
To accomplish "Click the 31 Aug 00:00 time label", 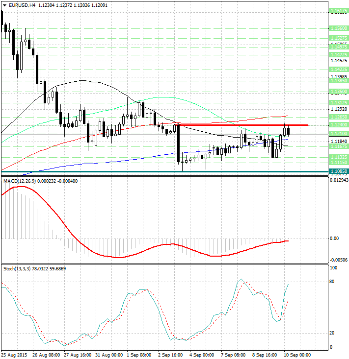I will [109, 355].
